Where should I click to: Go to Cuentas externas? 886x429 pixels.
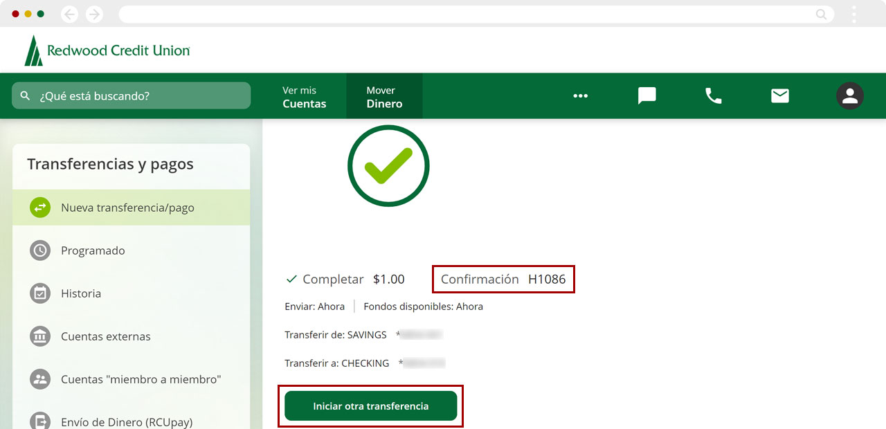[x=105, y=336]
